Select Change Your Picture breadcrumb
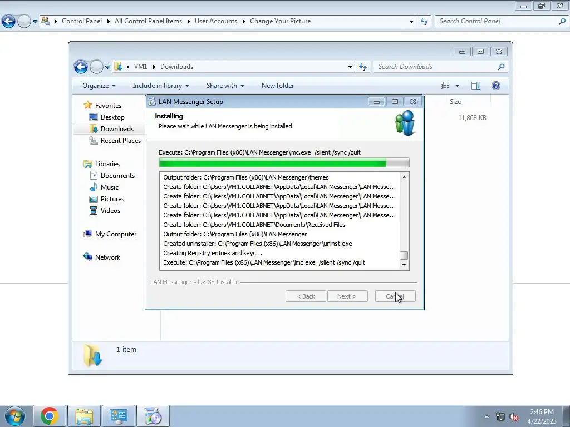This screenshot has height=427, width=570. (281, 21)
